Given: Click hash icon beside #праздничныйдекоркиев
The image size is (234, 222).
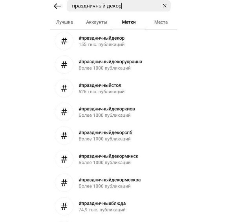Looking at the screenshot, I should point(64,112).
